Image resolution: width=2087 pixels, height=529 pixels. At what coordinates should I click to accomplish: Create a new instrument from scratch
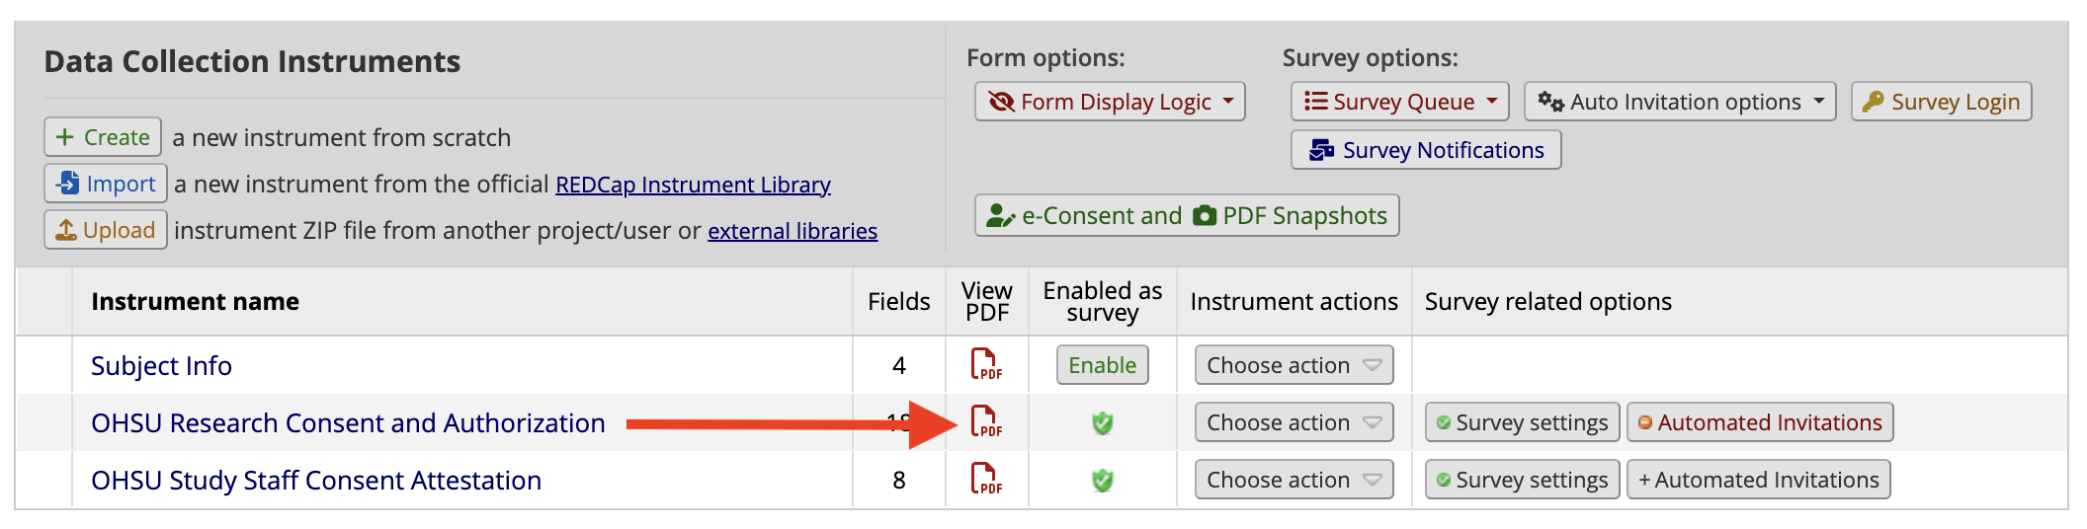(x=103, y=137)
